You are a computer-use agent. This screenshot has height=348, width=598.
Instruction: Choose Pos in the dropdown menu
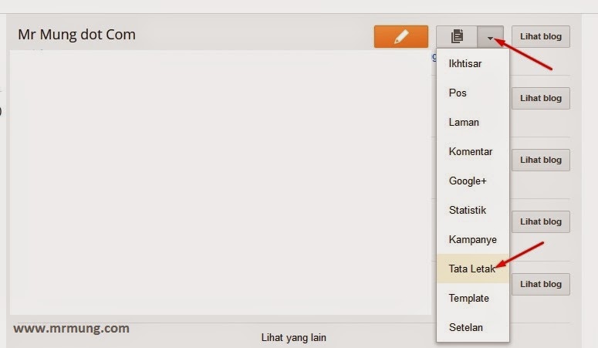(x=472, y=93)
